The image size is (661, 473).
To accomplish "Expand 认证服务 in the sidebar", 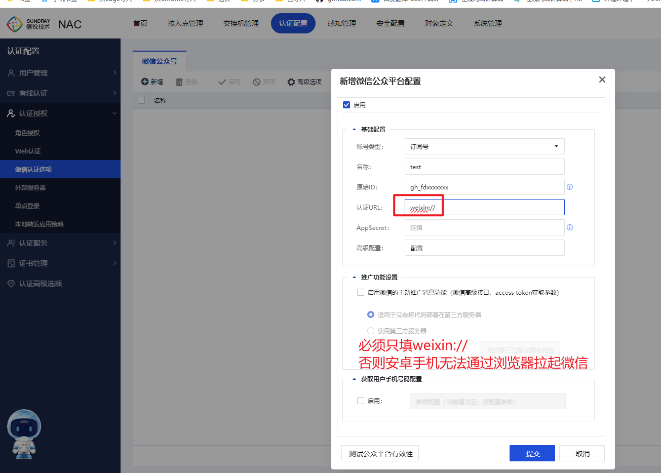I will 60,243.
